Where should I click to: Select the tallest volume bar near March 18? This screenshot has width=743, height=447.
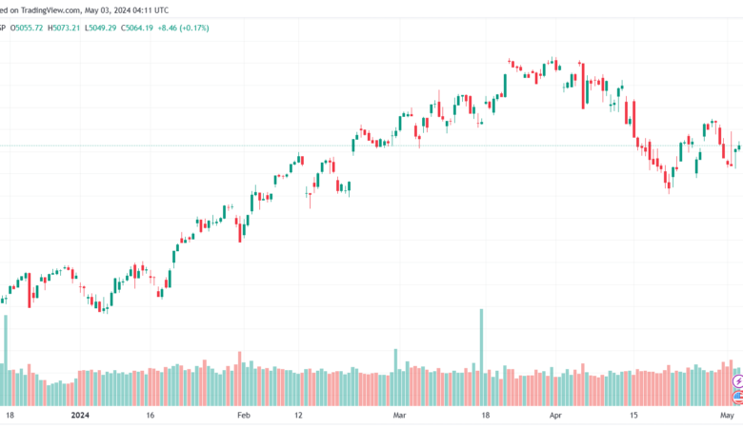[481, 358]
